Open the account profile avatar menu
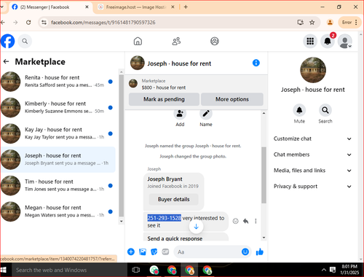The width and height of the screenshot is (364, 277). pyautogui.click(x=345, y=41)
